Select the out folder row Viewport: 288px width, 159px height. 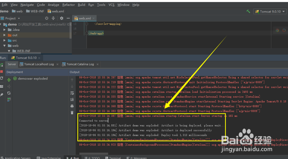click(35, 35)
